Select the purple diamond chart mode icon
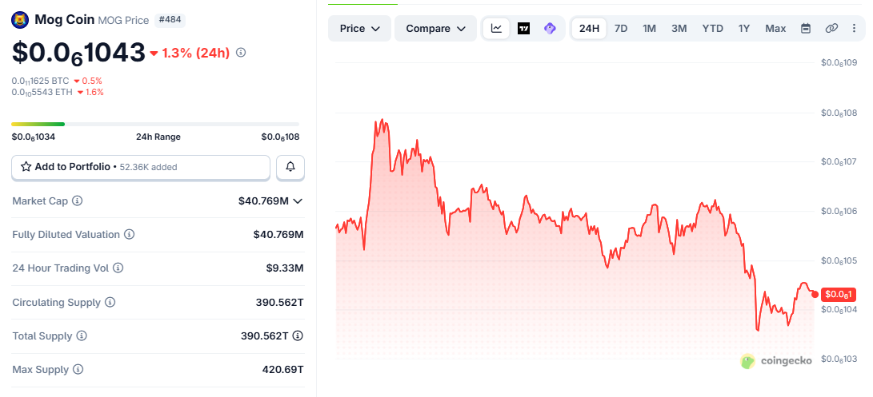This screenshot has height=397, width=873. pyautogui.click(x=550, y=29)
